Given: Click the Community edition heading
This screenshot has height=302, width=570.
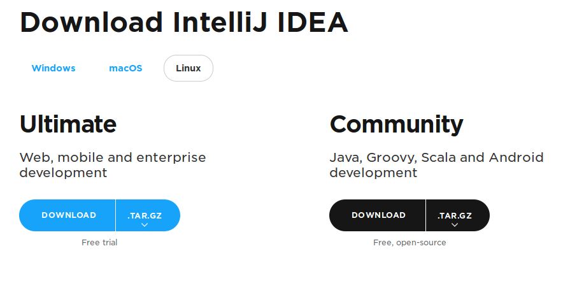Looking at the screenshot, I should 396,124.
